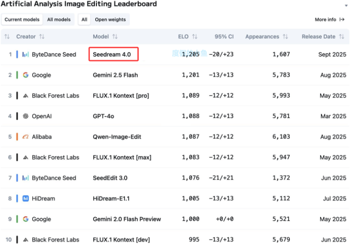Screen dimensions: 354x247
Task: Select Open weights filter
Action: (x=110, y=20)
